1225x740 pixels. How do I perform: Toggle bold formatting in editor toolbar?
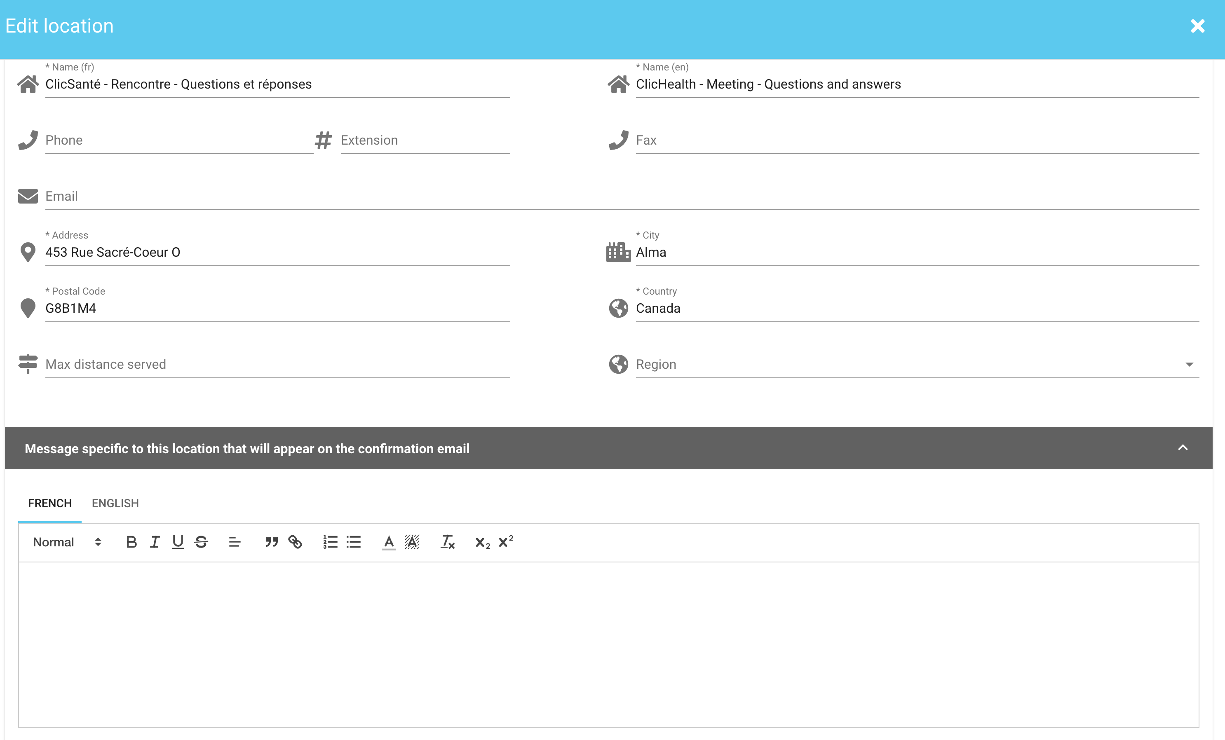131,542
